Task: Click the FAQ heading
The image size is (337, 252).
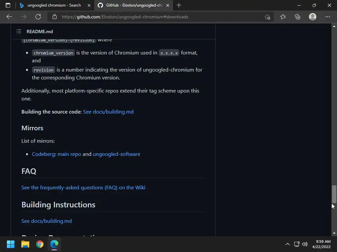Action: tap(29, 171)
